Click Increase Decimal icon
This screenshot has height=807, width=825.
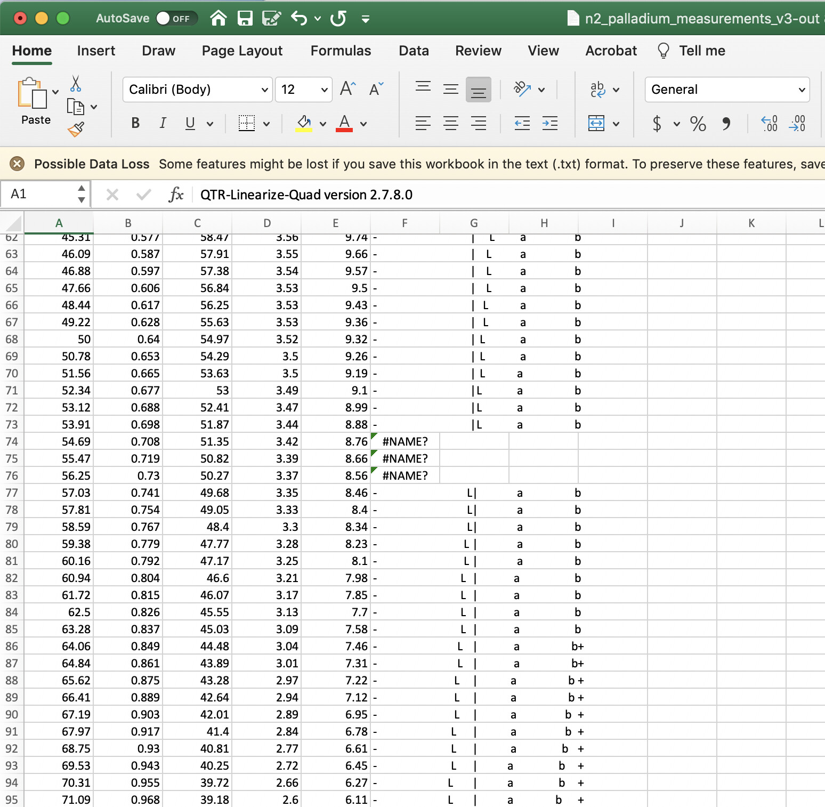(x=769, y=124)
